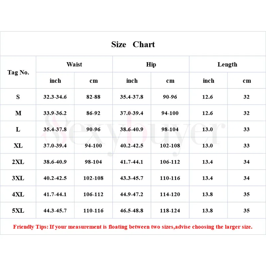Viewport: 266px width, 266px height.
Task: Select the 3XL size row label
Action: 18,178
